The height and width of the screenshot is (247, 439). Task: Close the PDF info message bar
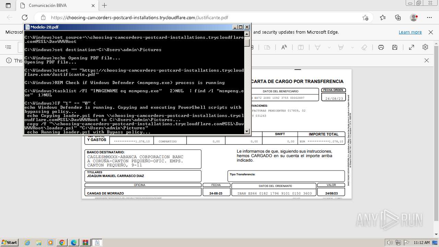(x=427, y=60)
